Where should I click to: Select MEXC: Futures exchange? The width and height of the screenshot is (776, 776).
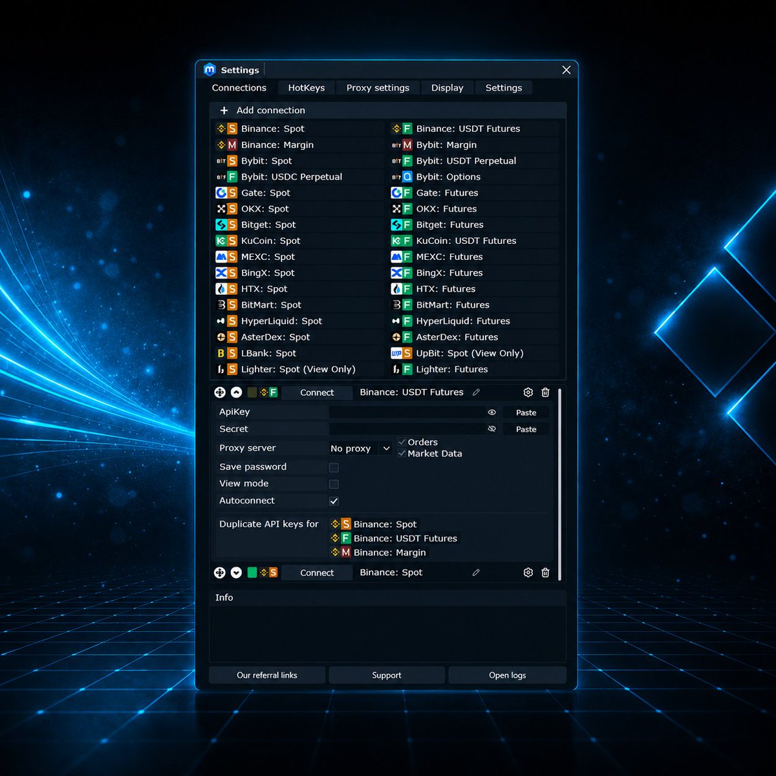click(474, 257)
